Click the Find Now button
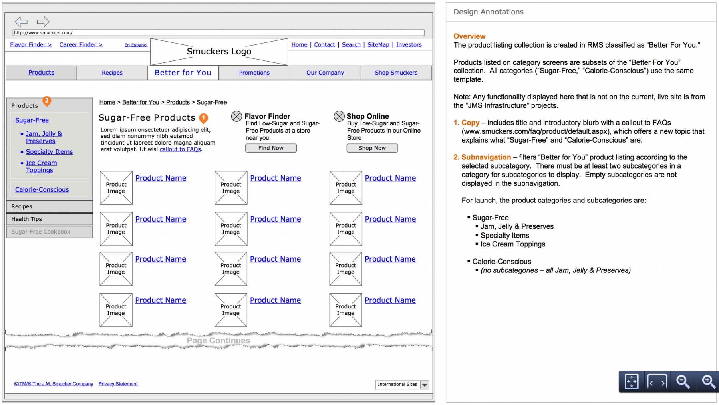This screenshot has width=719, height=405. (271, 148)
